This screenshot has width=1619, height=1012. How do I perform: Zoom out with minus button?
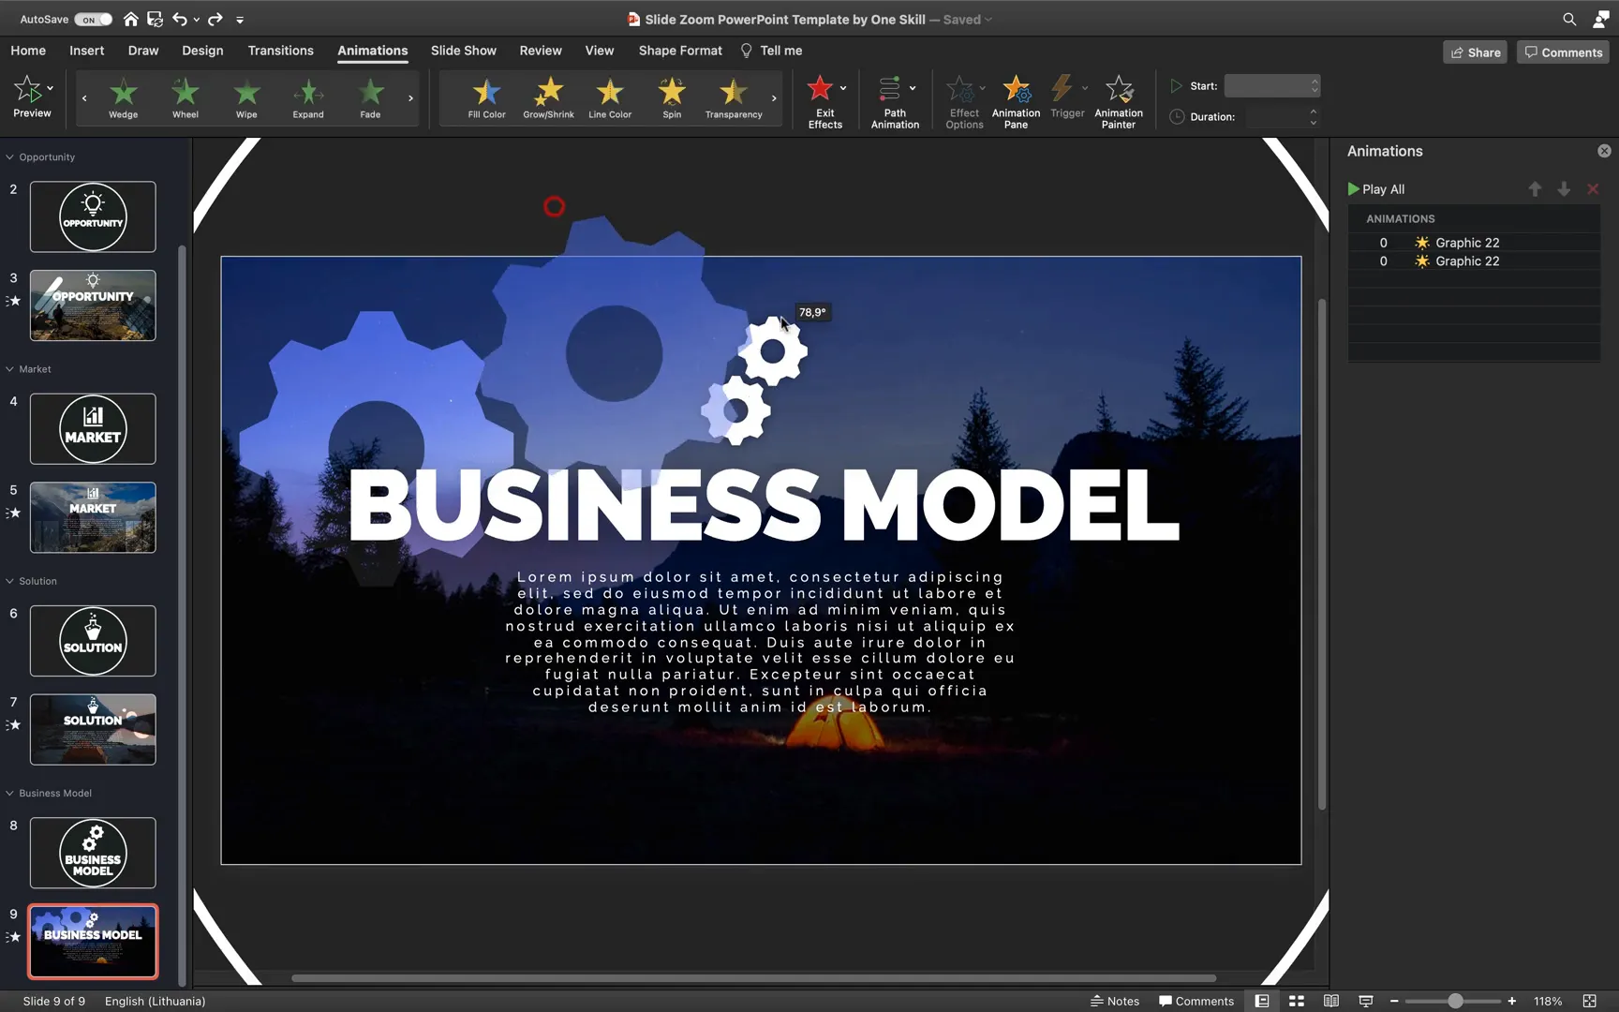click(1394, 1001)
